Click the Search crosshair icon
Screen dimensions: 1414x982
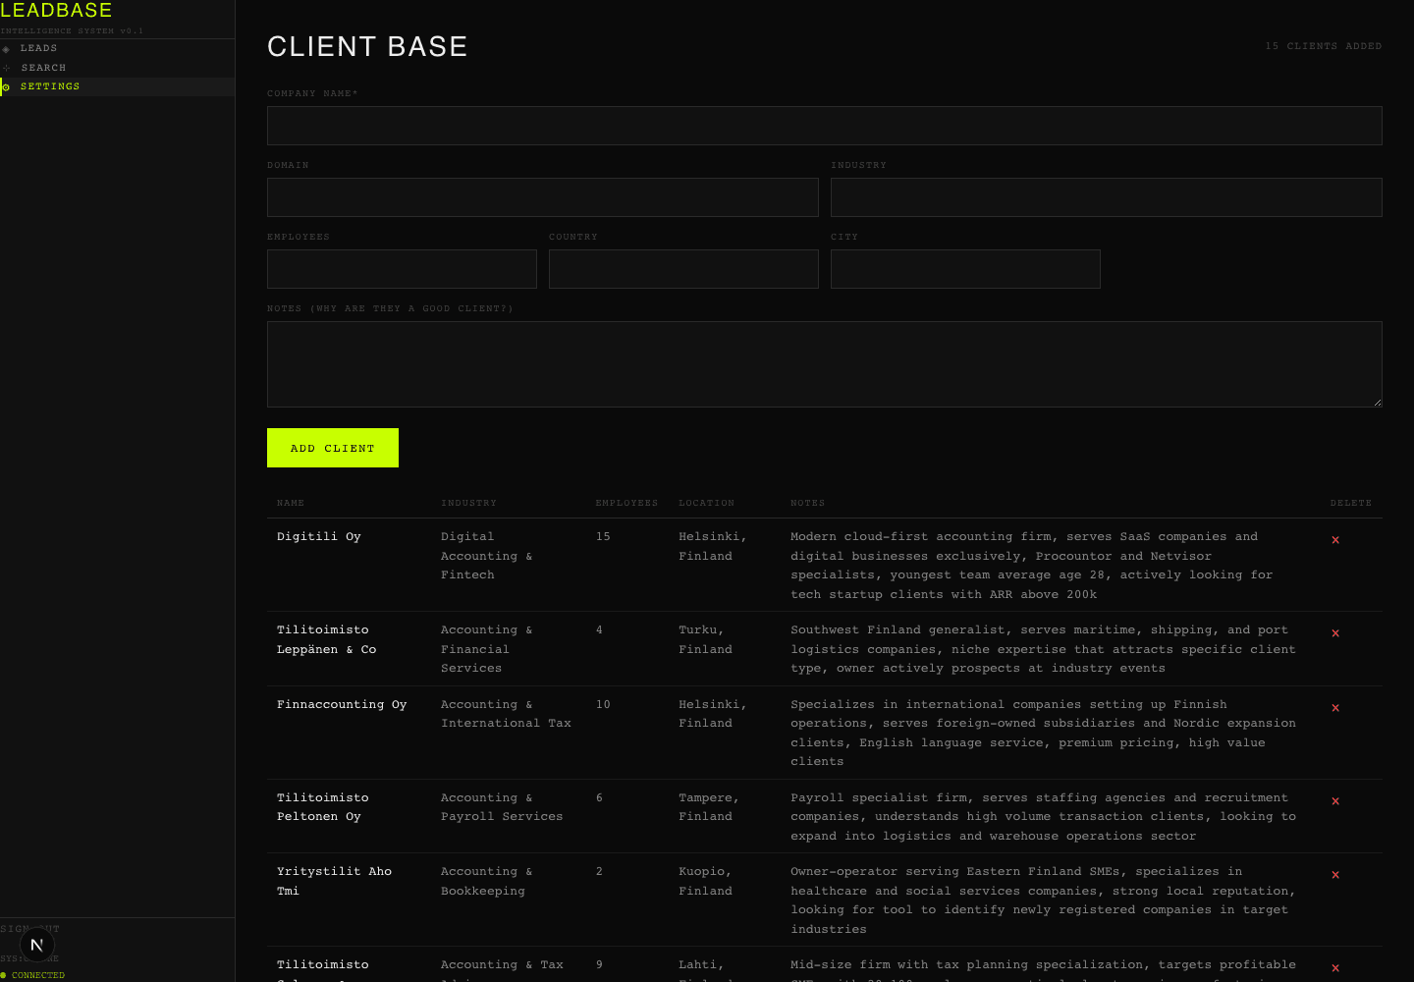pyautogui.click(x=6, y=68)
